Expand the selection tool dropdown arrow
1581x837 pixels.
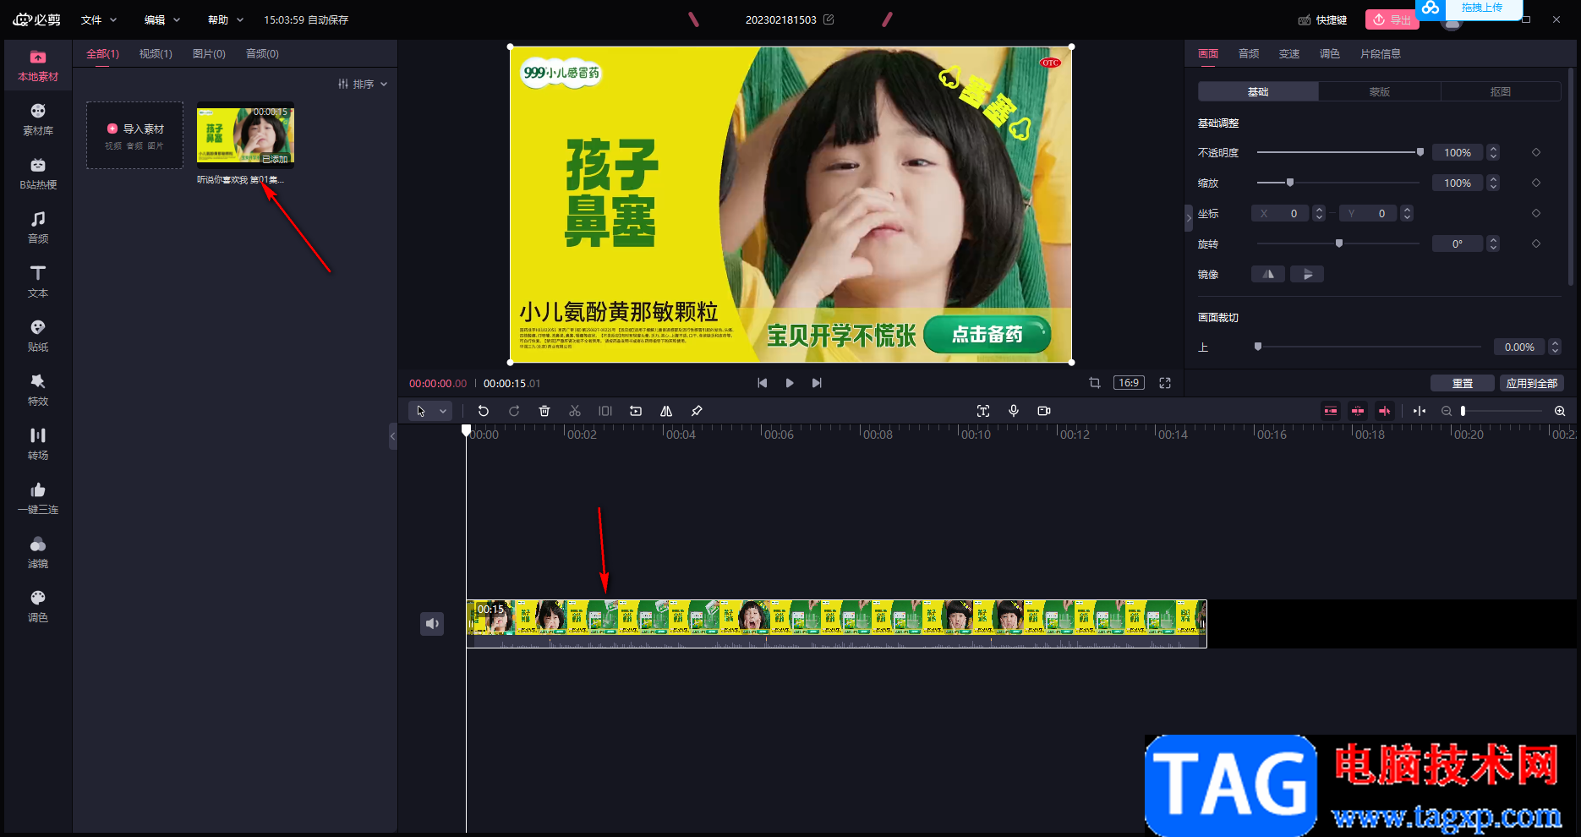coord(443,411)
